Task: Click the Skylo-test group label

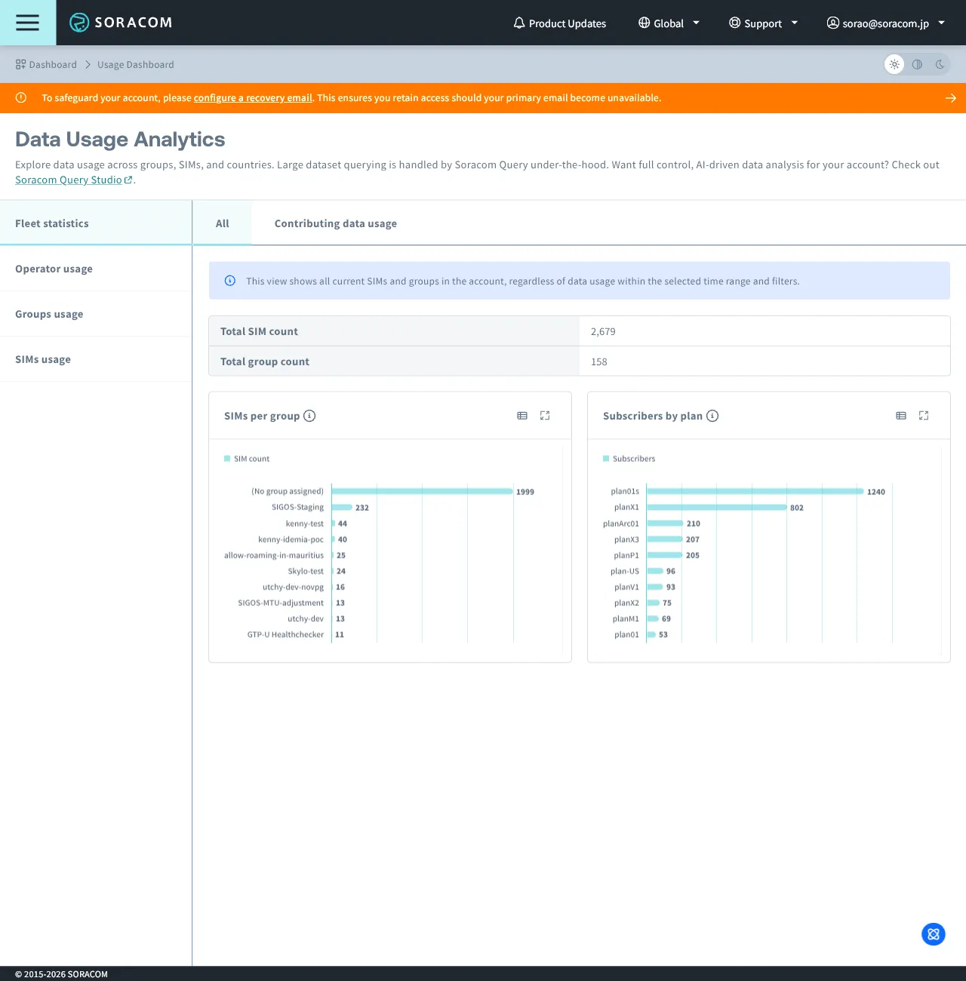Action: tap(306, 571)
